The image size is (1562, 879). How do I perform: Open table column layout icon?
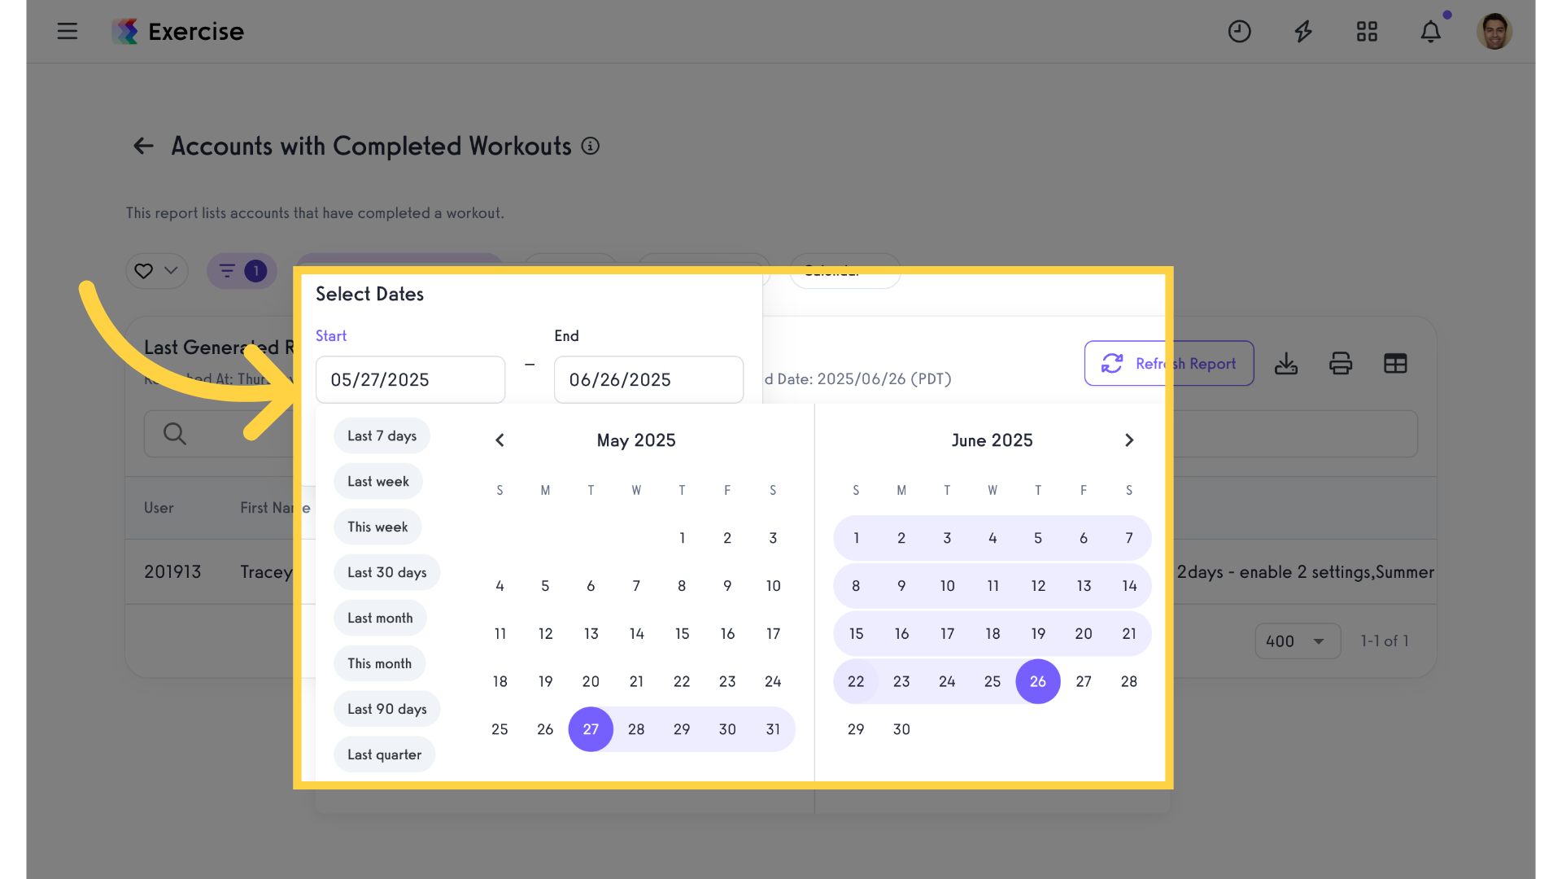[1395, 364]
